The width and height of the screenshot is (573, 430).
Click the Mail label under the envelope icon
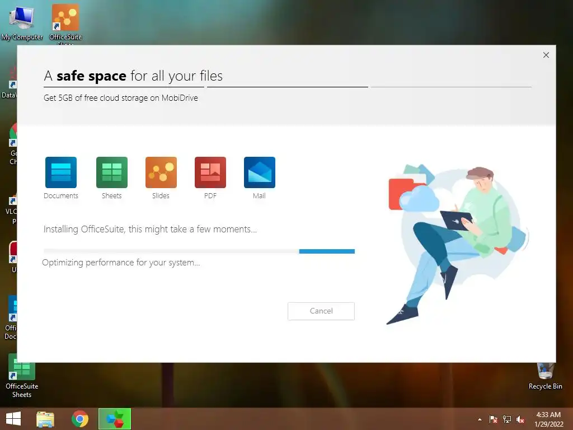259,195
